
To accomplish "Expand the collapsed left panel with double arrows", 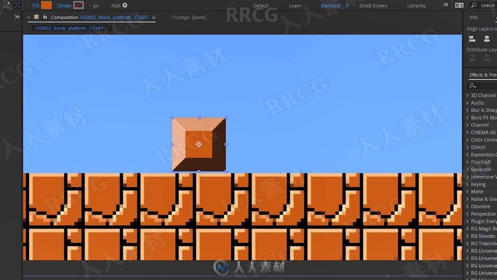I will click(x=17, y=17).
